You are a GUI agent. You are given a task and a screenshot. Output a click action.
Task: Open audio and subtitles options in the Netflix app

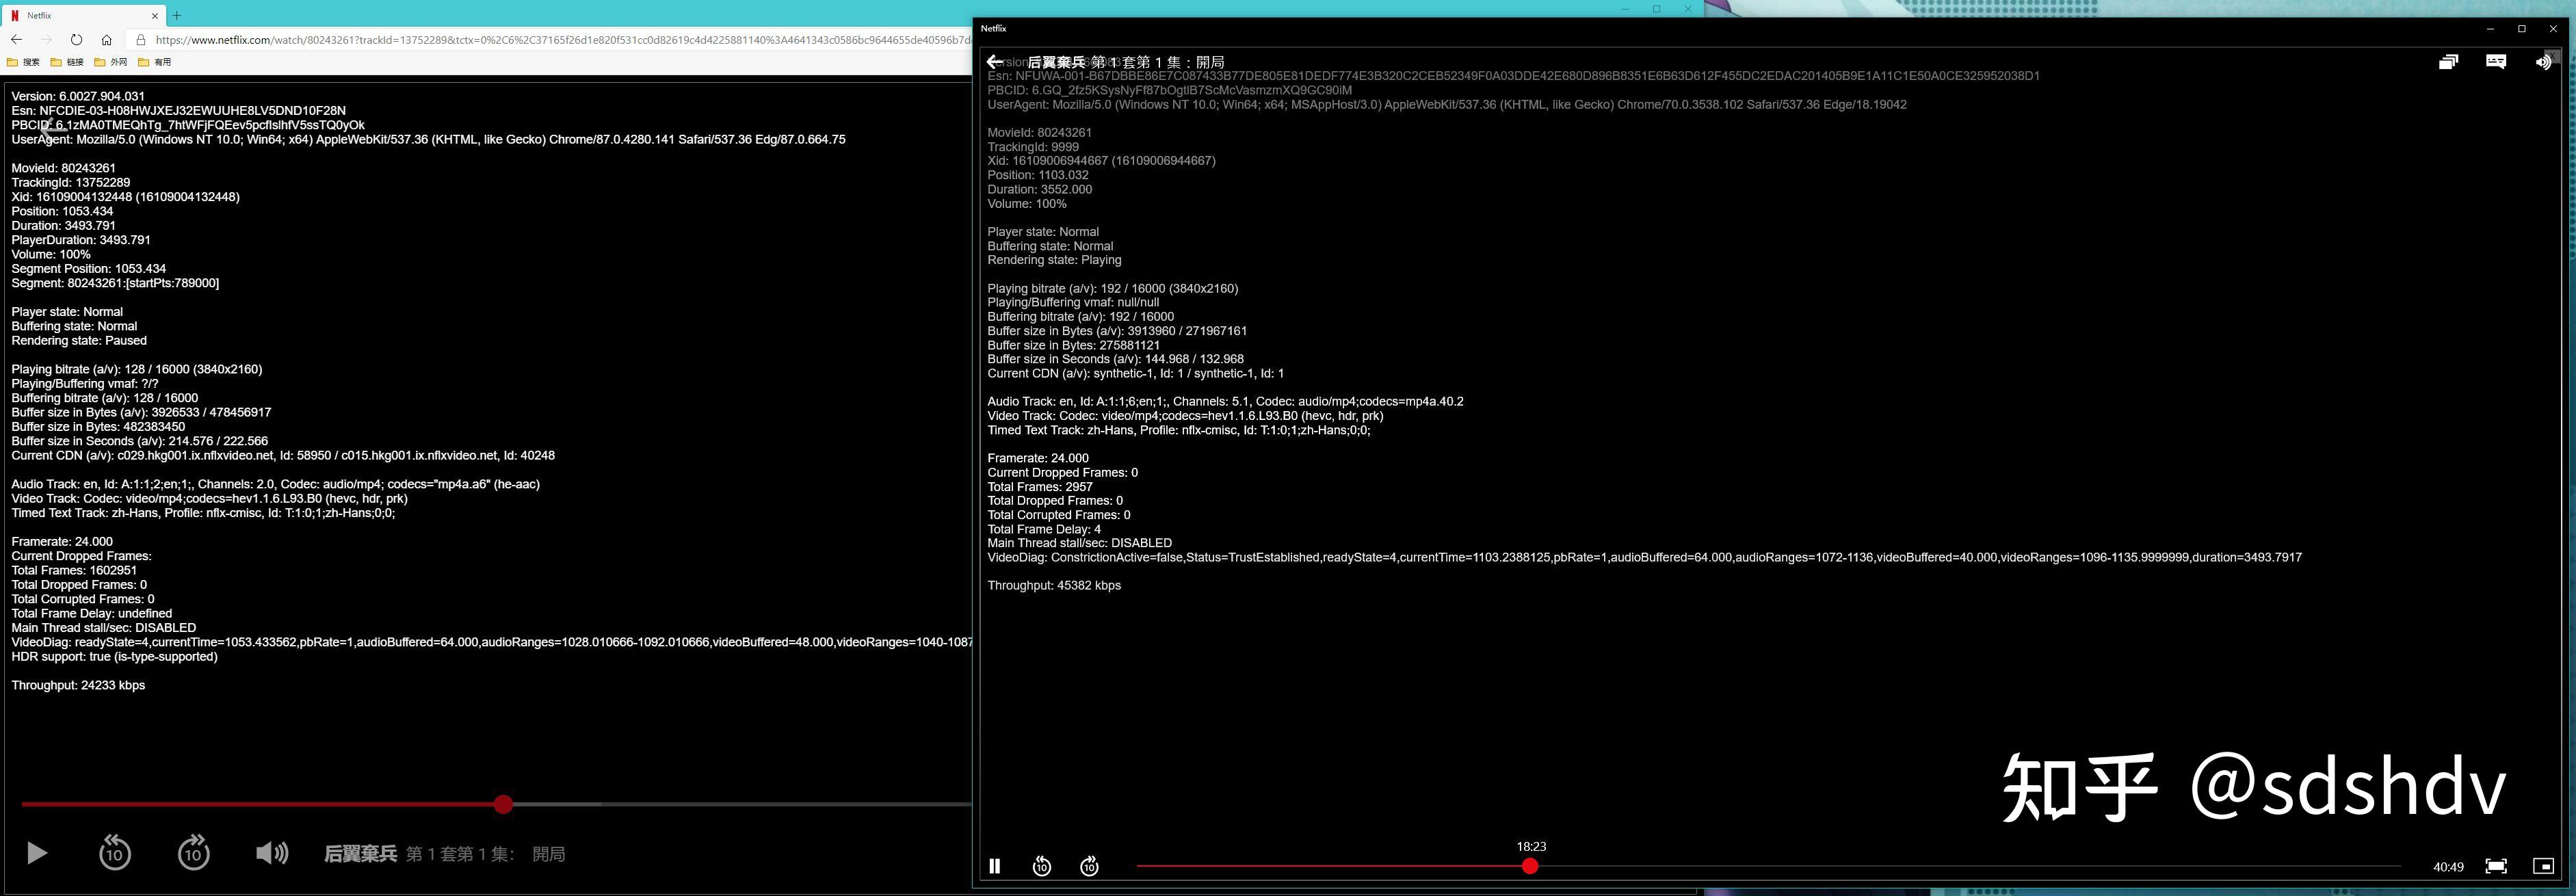[2496, 61]
